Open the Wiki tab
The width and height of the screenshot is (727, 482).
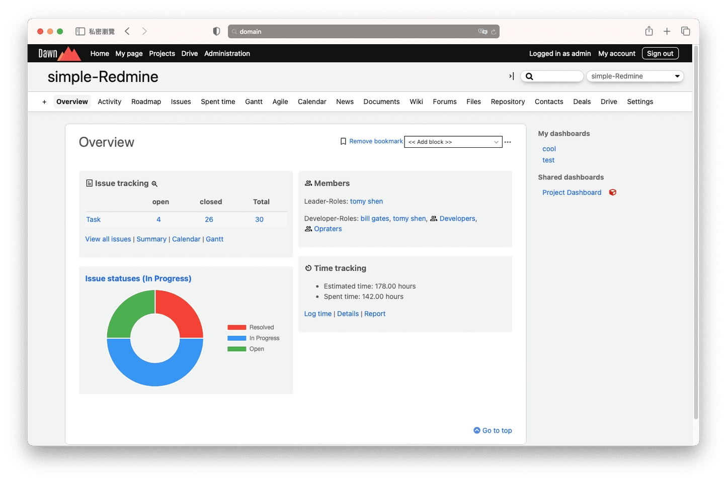click(416, 102)
